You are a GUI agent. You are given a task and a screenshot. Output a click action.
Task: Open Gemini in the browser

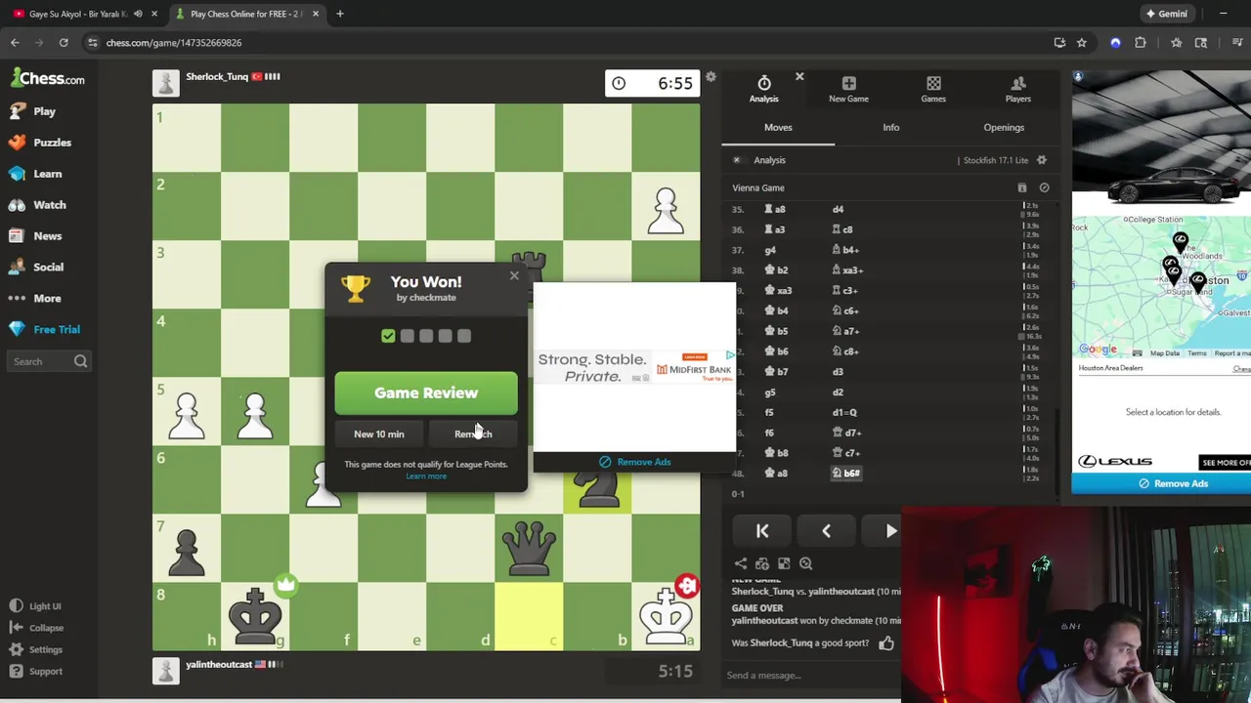(1166, 14)
